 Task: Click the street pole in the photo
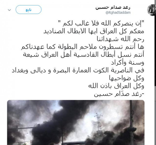132,122
